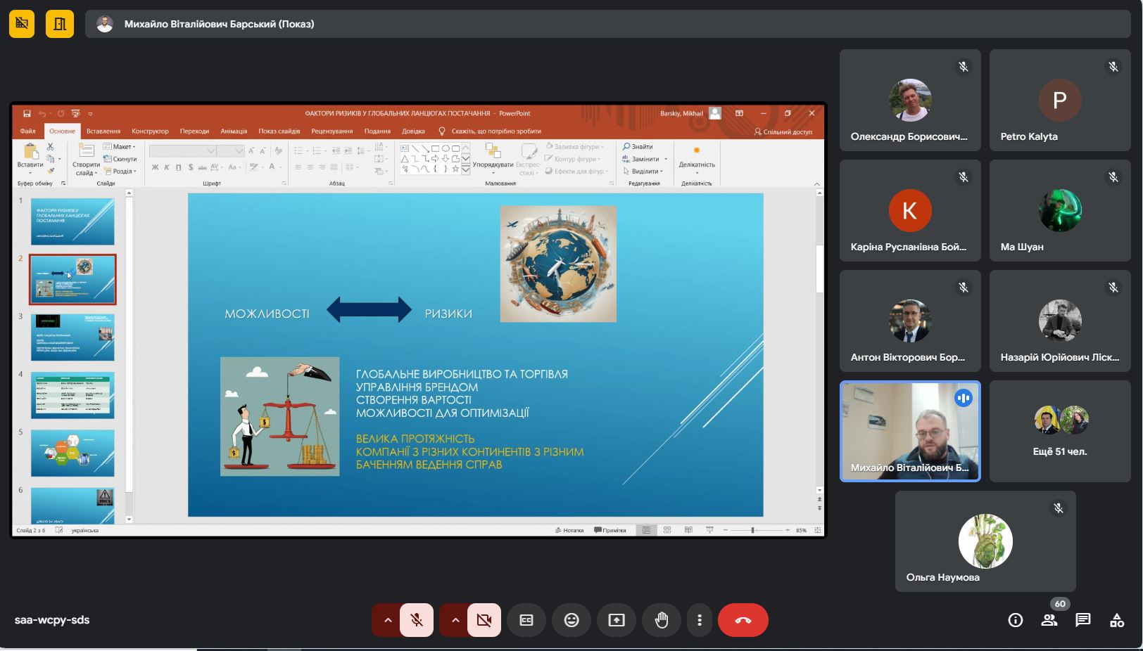Open the in-call chat panel
Screen dimensions: 1143x651
click(x=1082, y=620)
